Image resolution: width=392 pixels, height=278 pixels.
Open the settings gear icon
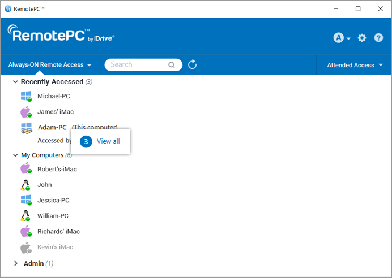[362, 38]
